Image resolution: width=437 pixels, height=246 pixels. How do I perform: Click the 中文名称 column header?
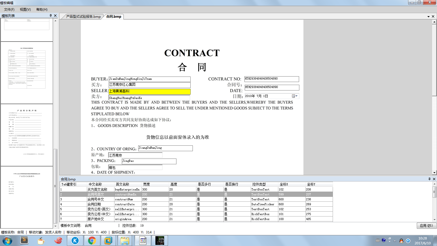[x=101, y=184]
